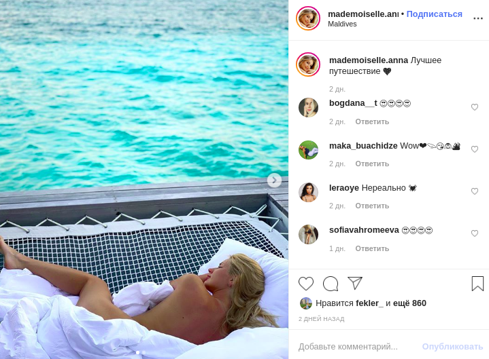Open the maka_buachidze profile avatar
Image resolution: width=489 pixels, height=359 pixels.
308,150
